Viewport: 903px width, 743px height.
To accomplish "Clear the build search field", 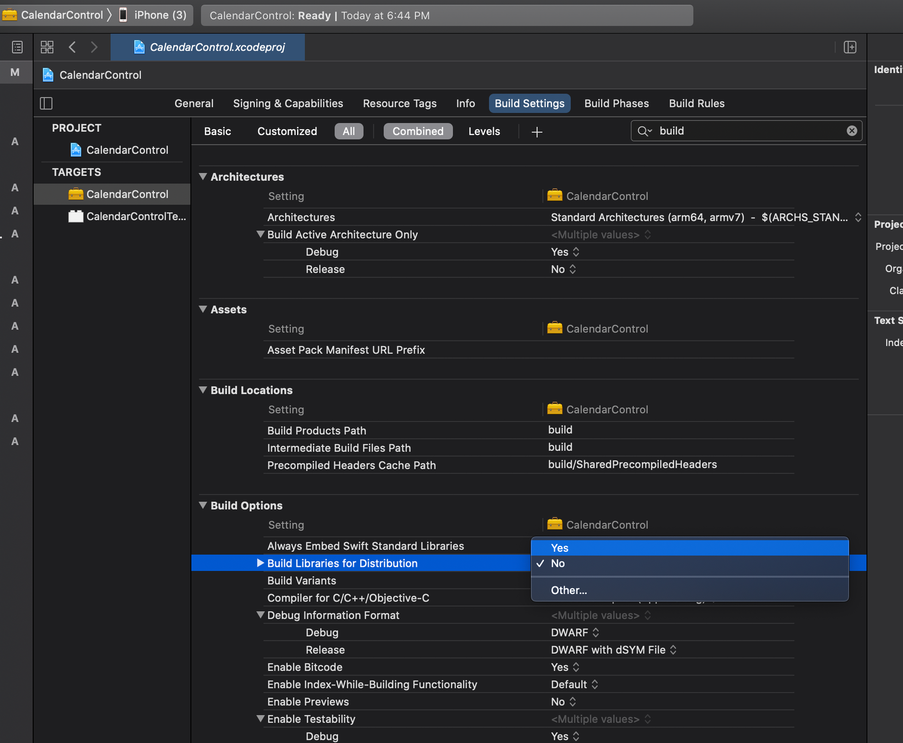I will (x=852, y=131).
